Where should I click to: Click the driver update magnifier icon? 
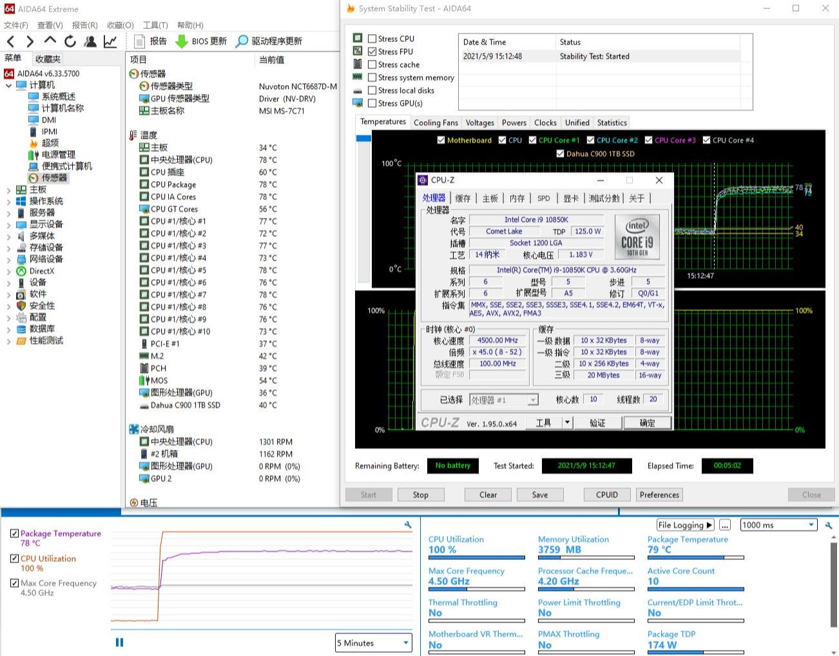click(242, 41)
